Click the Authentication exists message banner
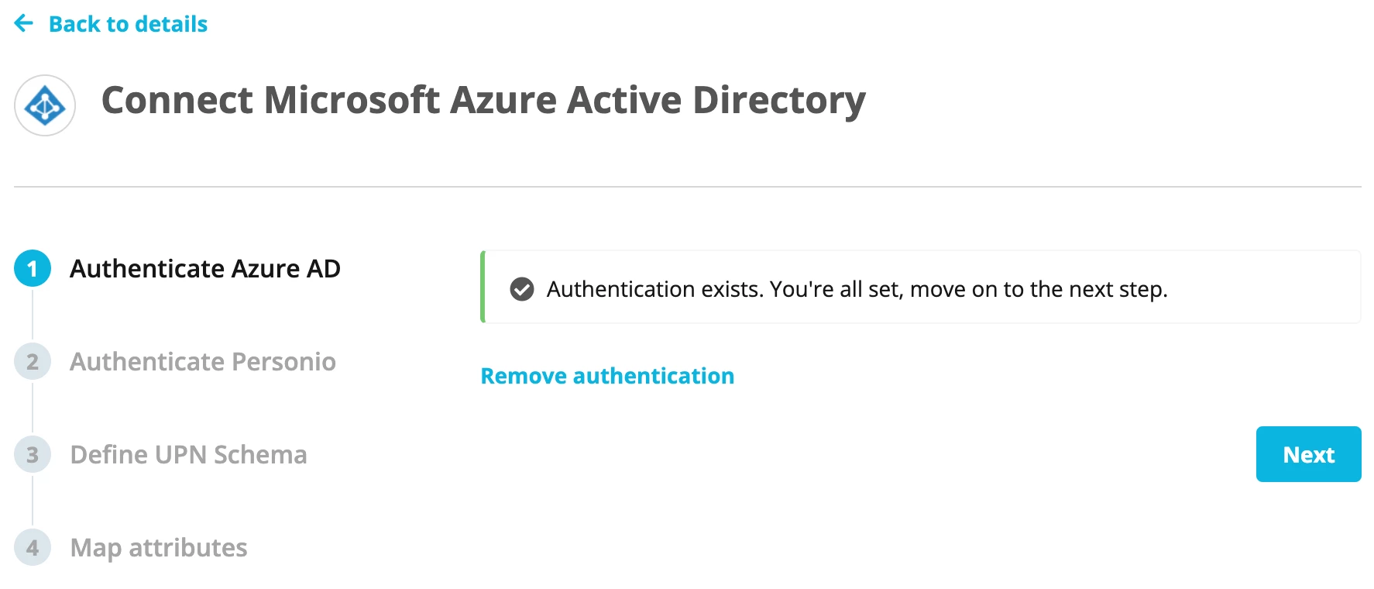 pos(920,287)
